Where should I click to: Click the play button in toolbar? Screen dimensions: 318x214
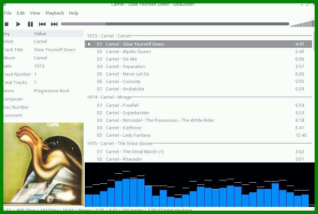coord(18,24)
